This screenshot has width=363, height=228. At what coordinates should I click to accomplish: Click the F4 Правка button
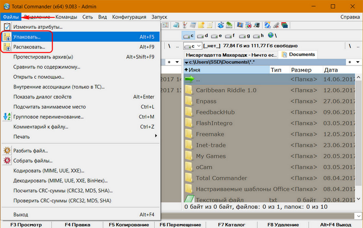point(77,224)
